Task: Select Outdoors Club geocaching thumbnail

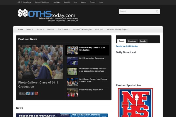Action: pos(72,71)
